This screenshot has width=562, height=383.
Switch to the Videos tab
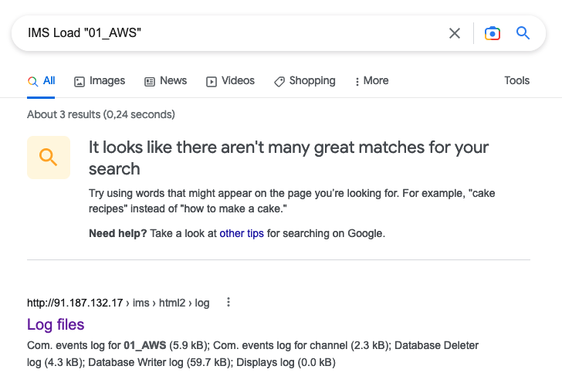pos(230,80)
